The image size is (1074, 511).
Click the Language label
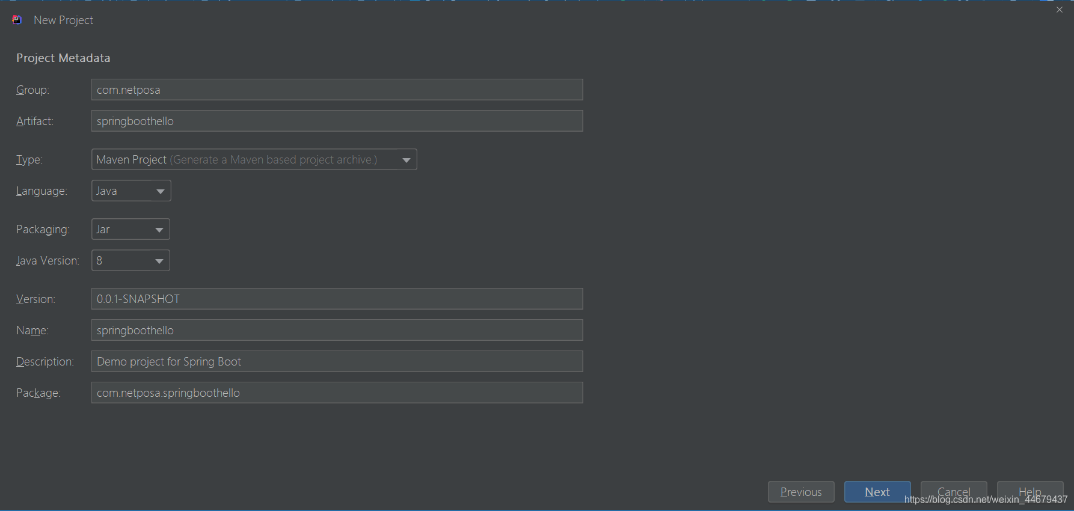(x=41, y=191)
